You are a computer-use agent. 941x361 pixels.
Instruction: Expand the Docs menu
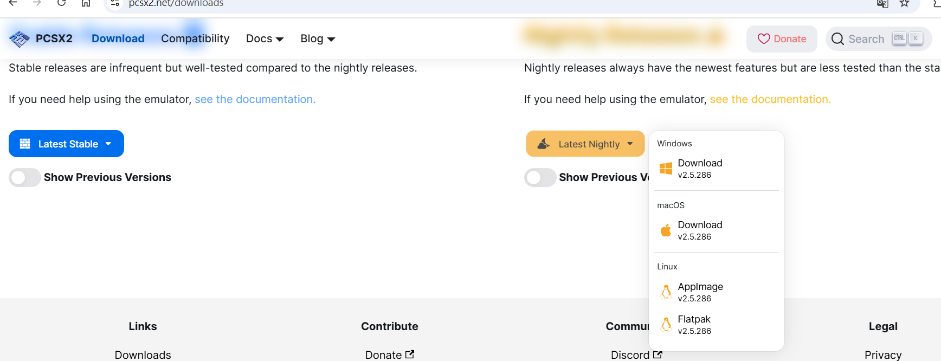265,39
